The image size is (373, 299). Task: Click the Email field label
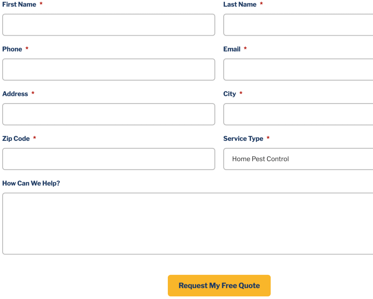(x=232, y=49)
